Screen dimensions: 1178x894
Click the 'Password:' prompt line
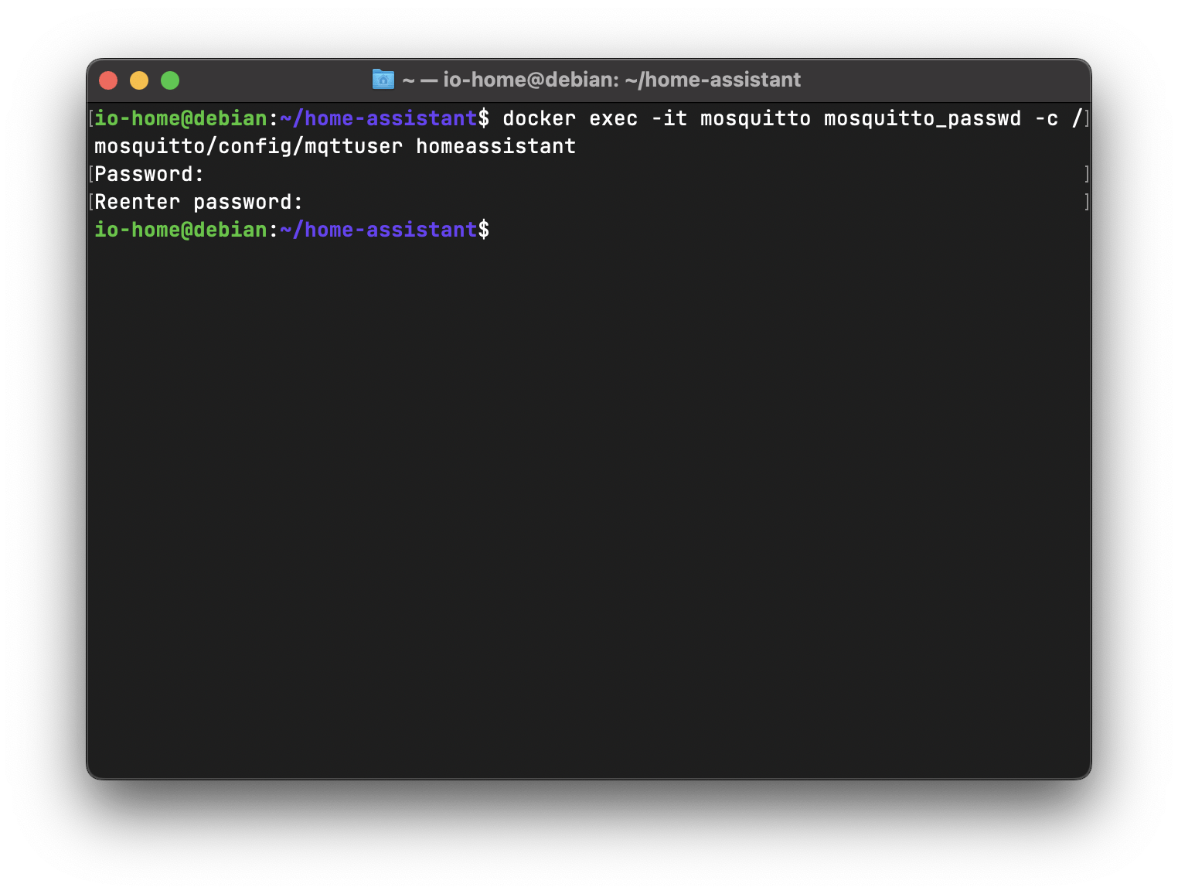point(149,174)
